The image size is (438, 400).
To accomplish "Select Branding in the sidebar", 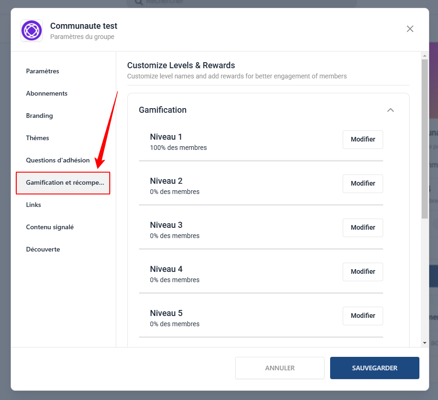I will tap(40, 116).
